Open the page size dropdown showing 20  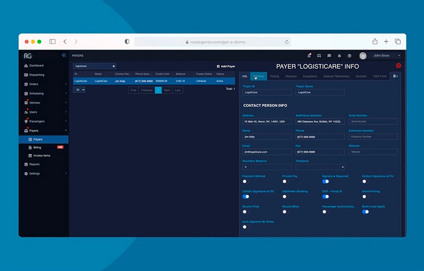pos(79,90)
